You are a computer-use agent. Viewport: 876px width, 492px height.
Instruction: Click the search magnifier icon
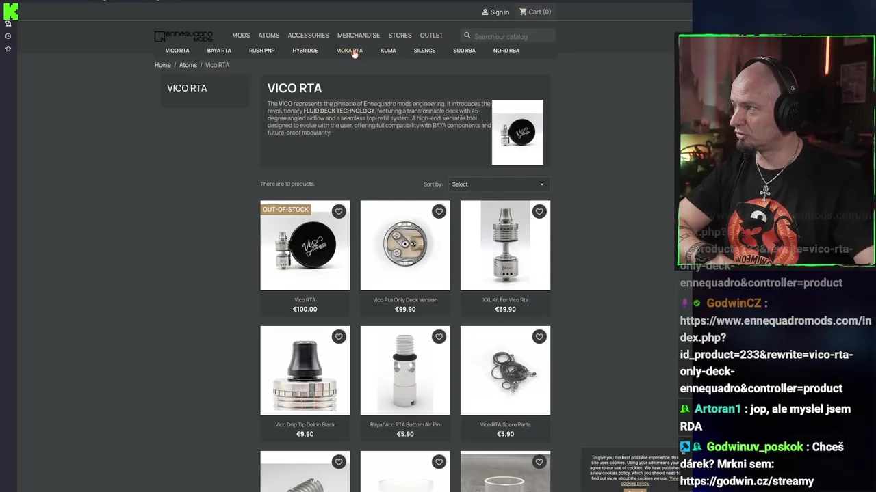point(467,36)
